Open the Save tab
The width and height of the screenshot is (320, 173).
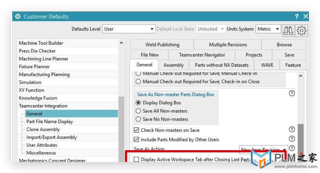tap(289, 55)
